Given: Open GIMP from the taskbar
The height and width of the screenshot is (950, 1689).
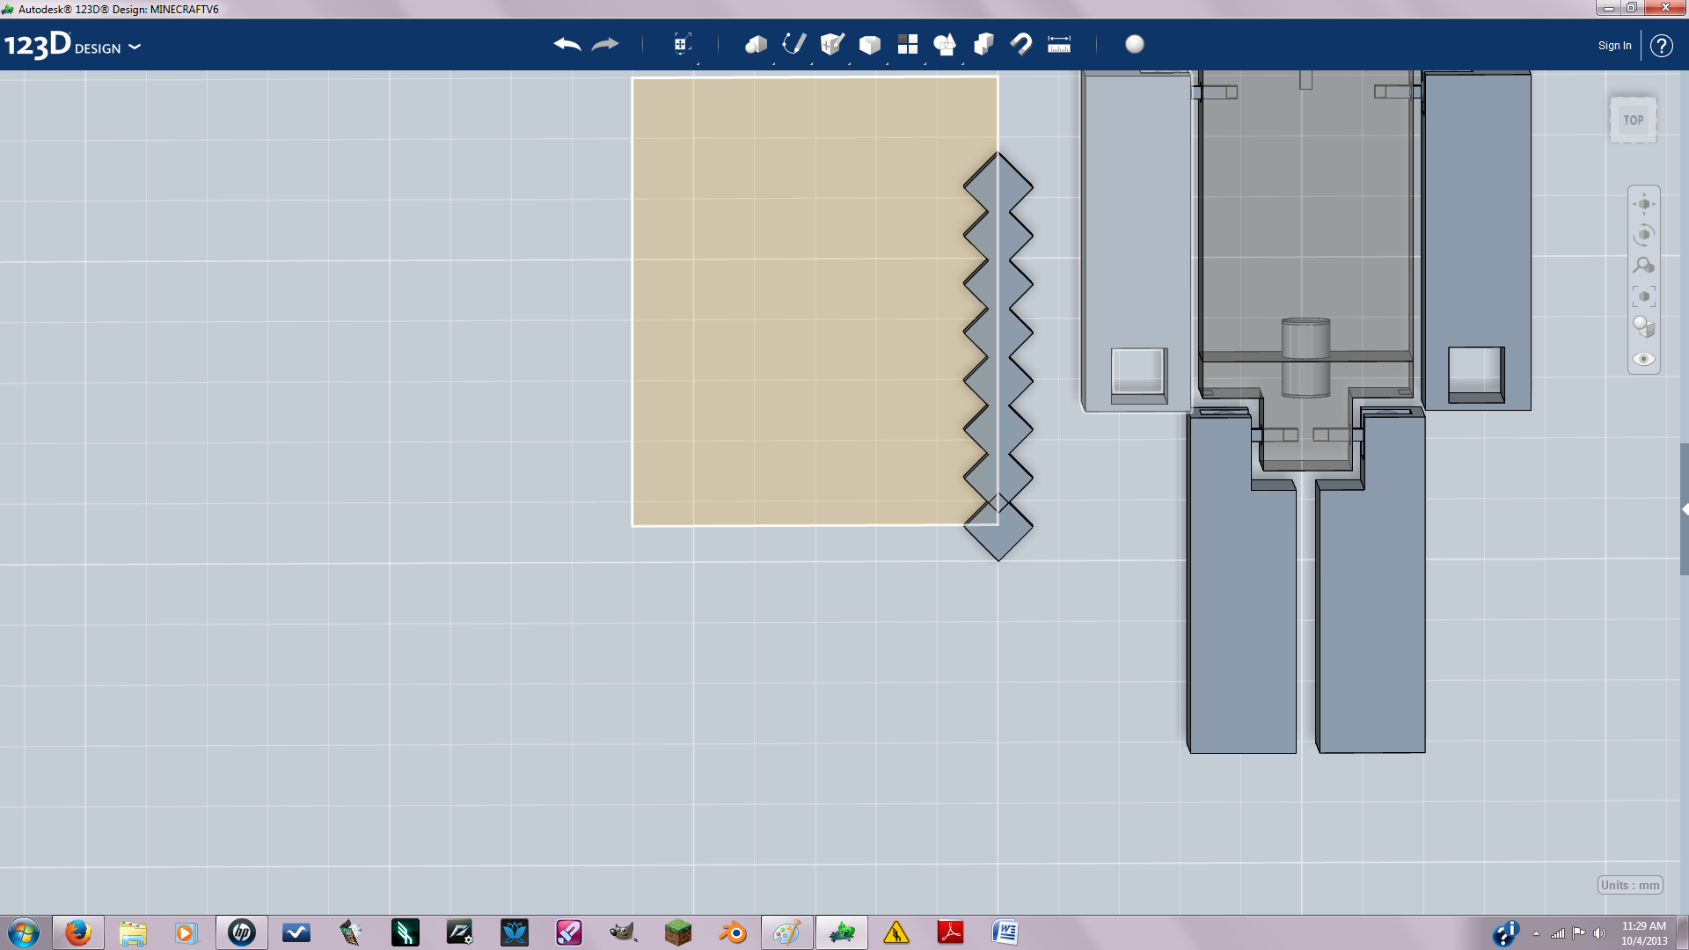Looking at the screenshot, I should click(x=623, y=932).
